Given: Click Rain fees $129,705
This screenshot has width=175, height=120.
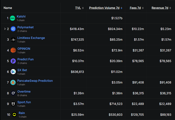Looking at the screenshot, I should (137, 115).
